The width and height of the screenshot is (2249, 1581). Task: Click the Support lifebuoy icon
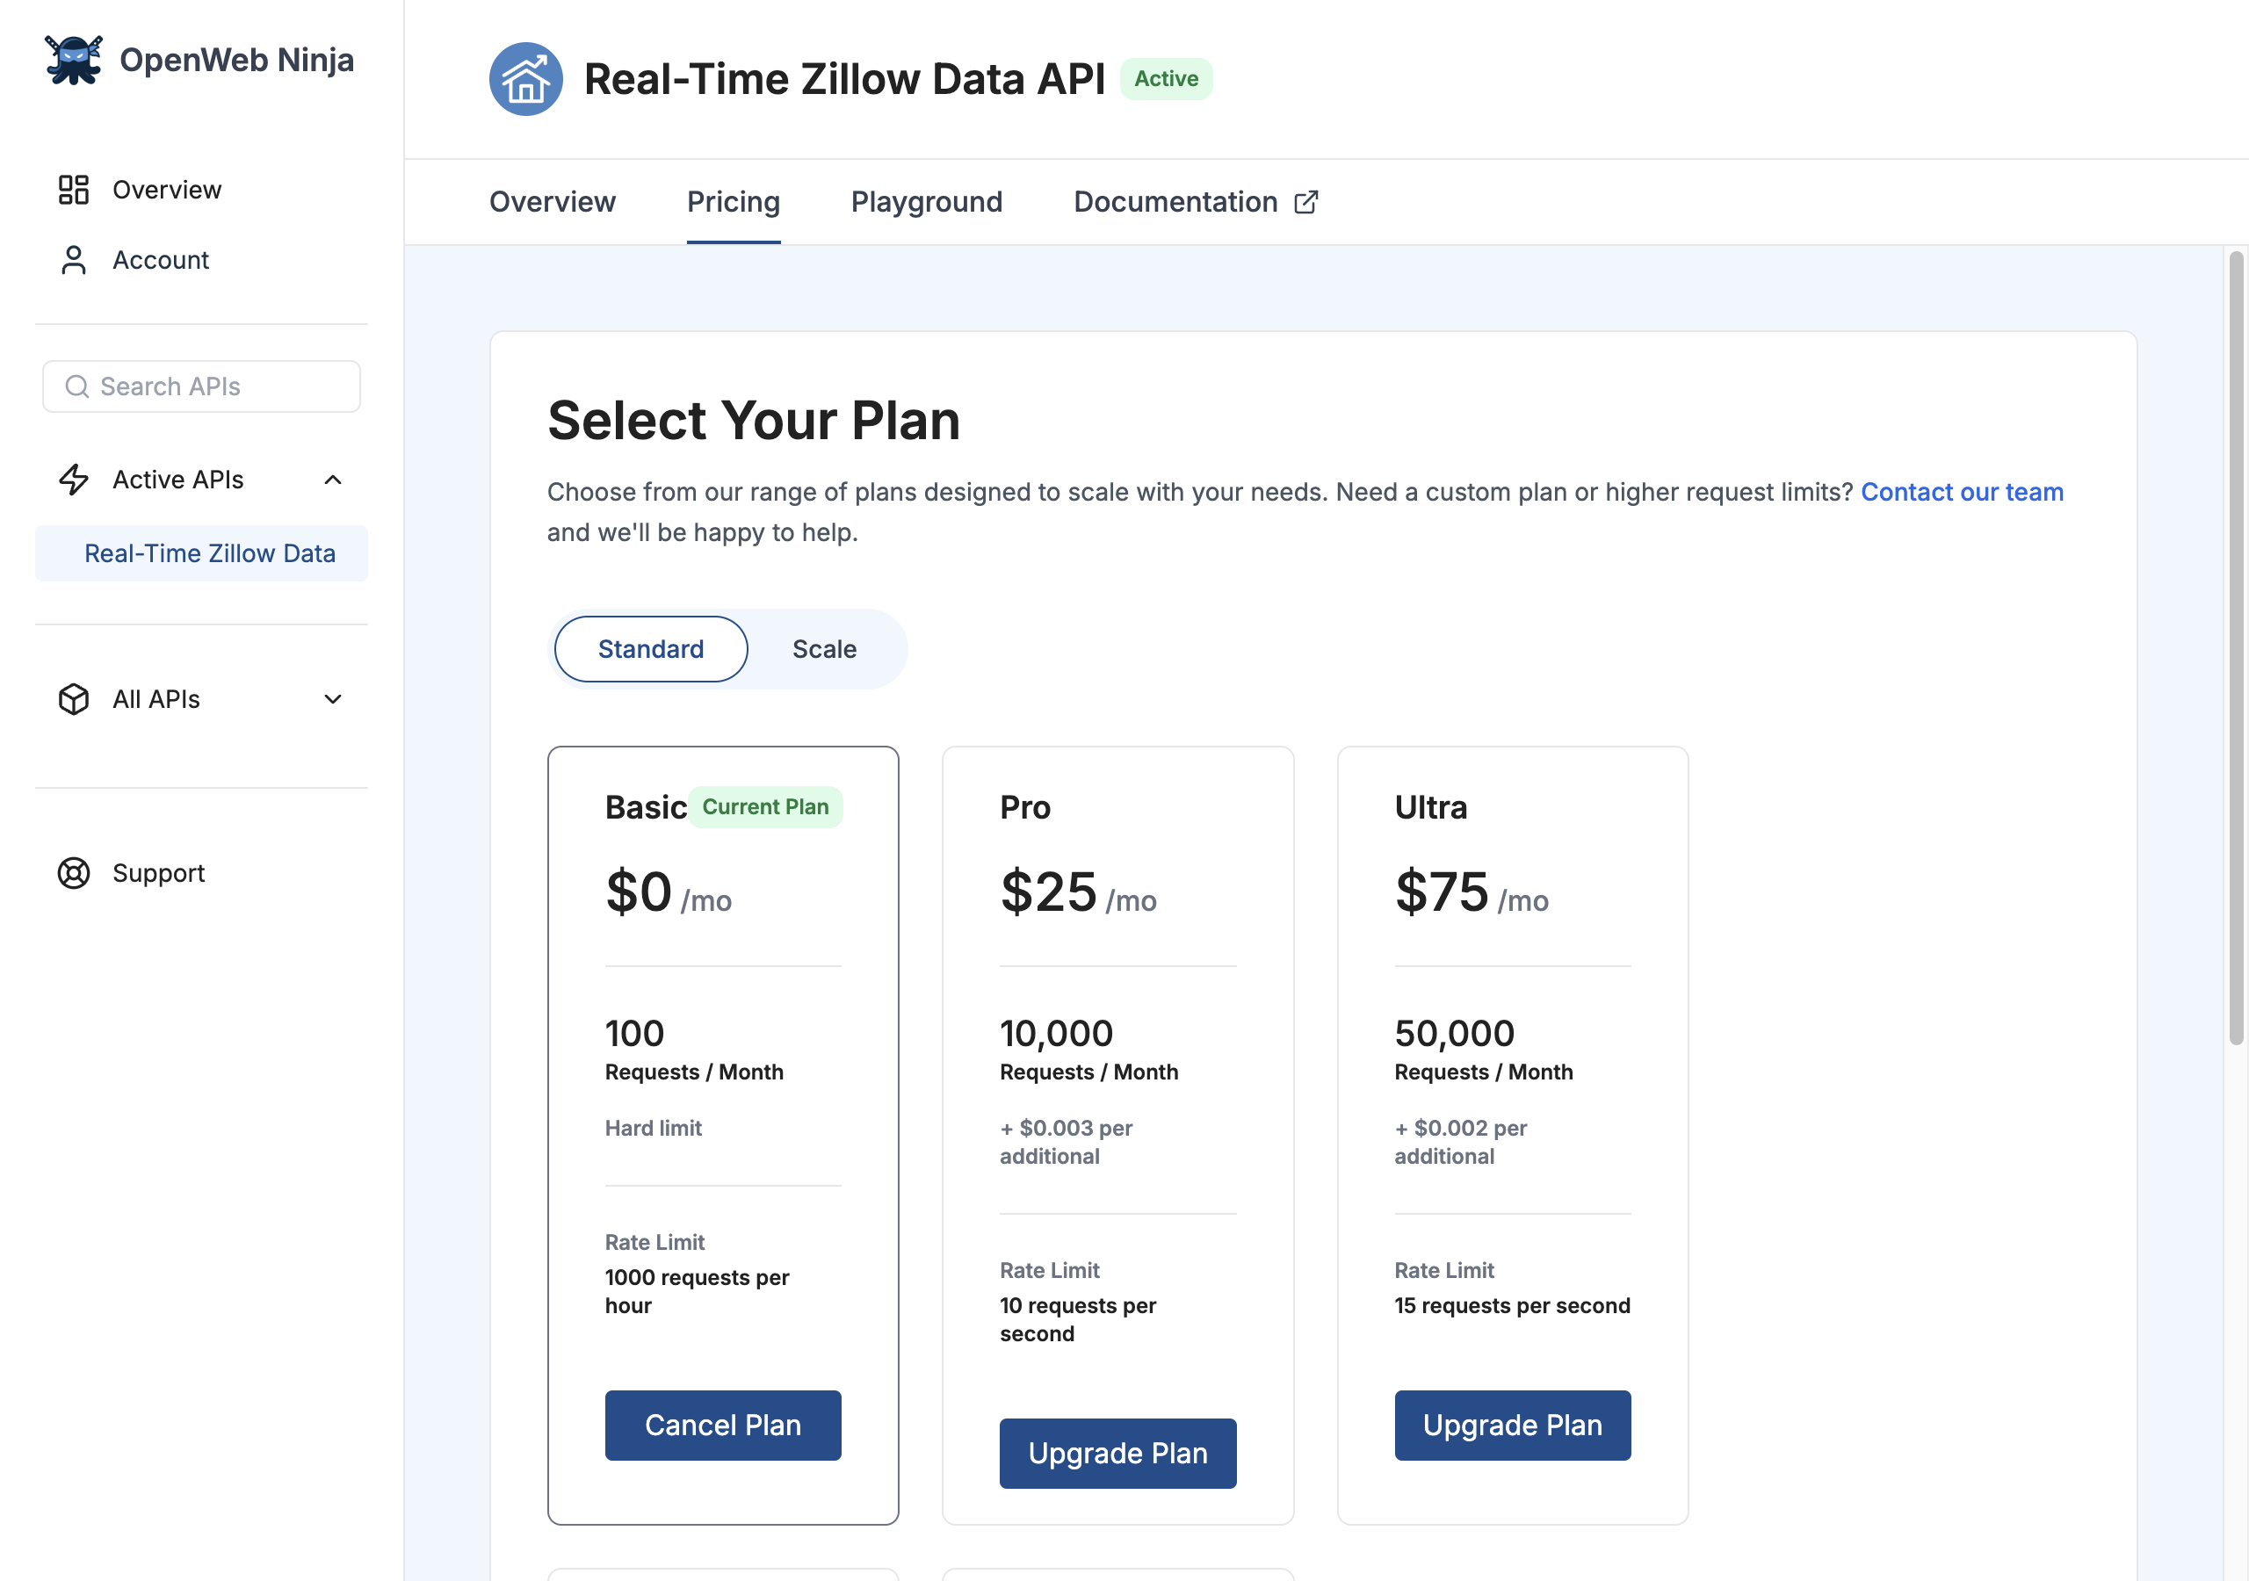pyautogui.click(x=74, y=873)
